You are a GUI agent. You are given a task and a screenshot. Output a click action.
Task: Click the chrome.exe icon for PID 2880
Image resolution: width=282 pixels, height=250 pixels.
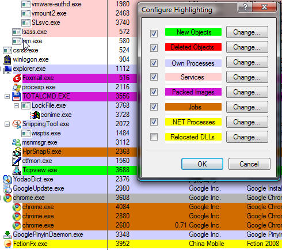point(17,217)
